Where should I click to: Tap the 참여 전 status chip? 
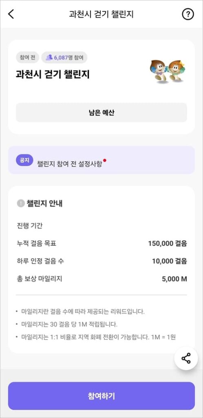pos(28,57)
